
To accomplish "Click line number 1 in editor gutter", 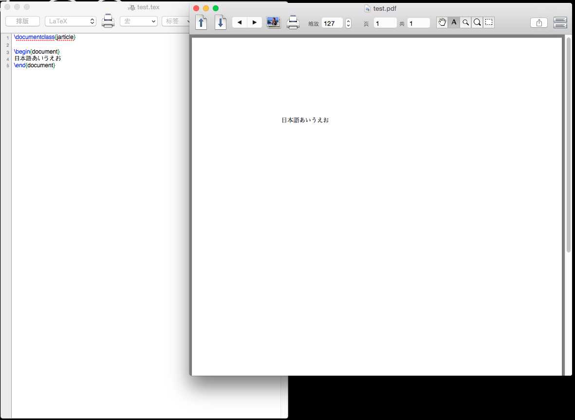I will [x=8, y=38].
